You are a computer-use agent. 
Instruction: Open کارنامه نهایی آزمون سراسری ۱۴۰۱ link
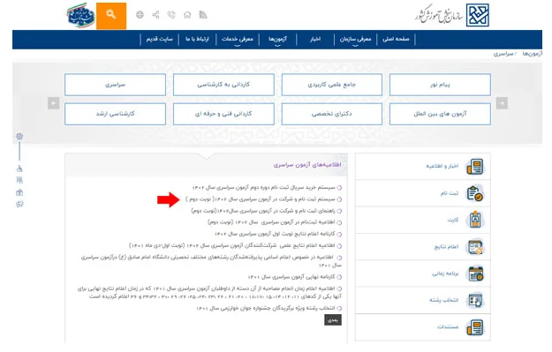[291, 277]
